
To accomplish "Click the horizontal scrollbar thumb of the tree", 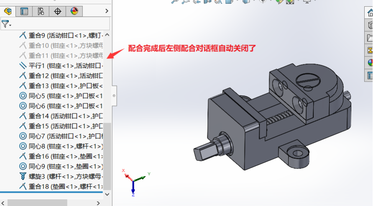I will click(x=38, y=203).
